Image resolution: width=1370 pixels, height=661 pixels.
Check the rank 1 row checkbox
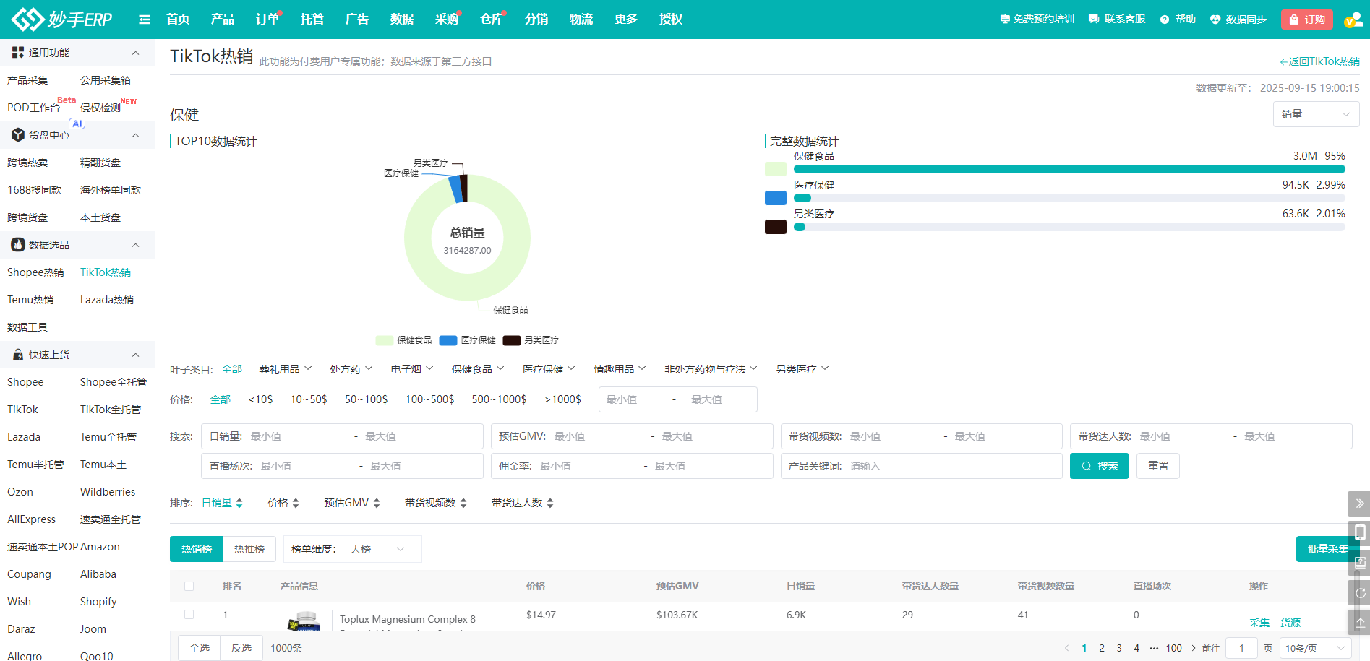(189, 615)
